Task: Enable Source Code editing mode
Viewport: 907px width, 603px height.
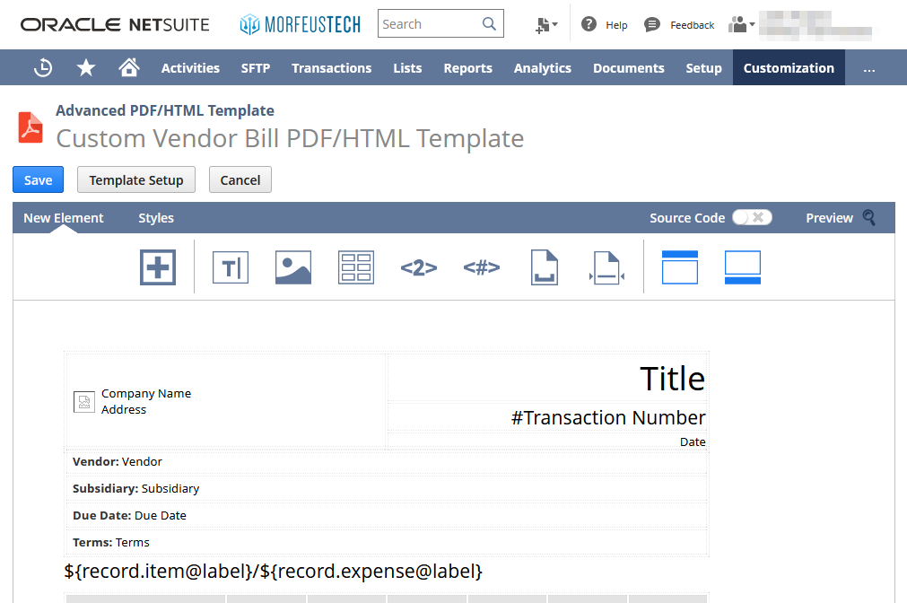Action: [752, 217]
